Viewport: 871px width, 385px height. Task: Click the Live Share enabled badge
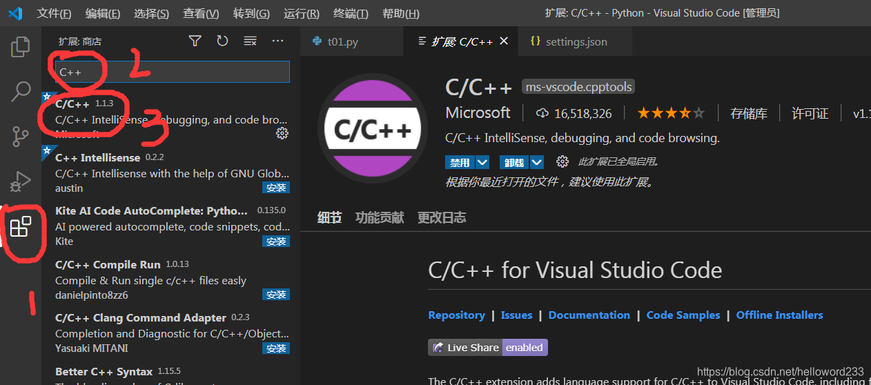coord(488,348)
